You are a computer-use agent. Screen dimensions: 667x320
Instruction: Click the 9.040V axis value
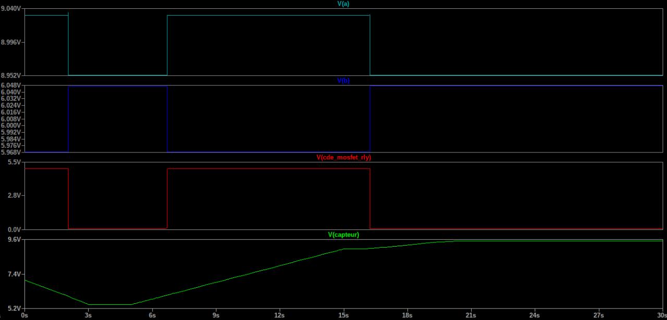coord(10,9)
